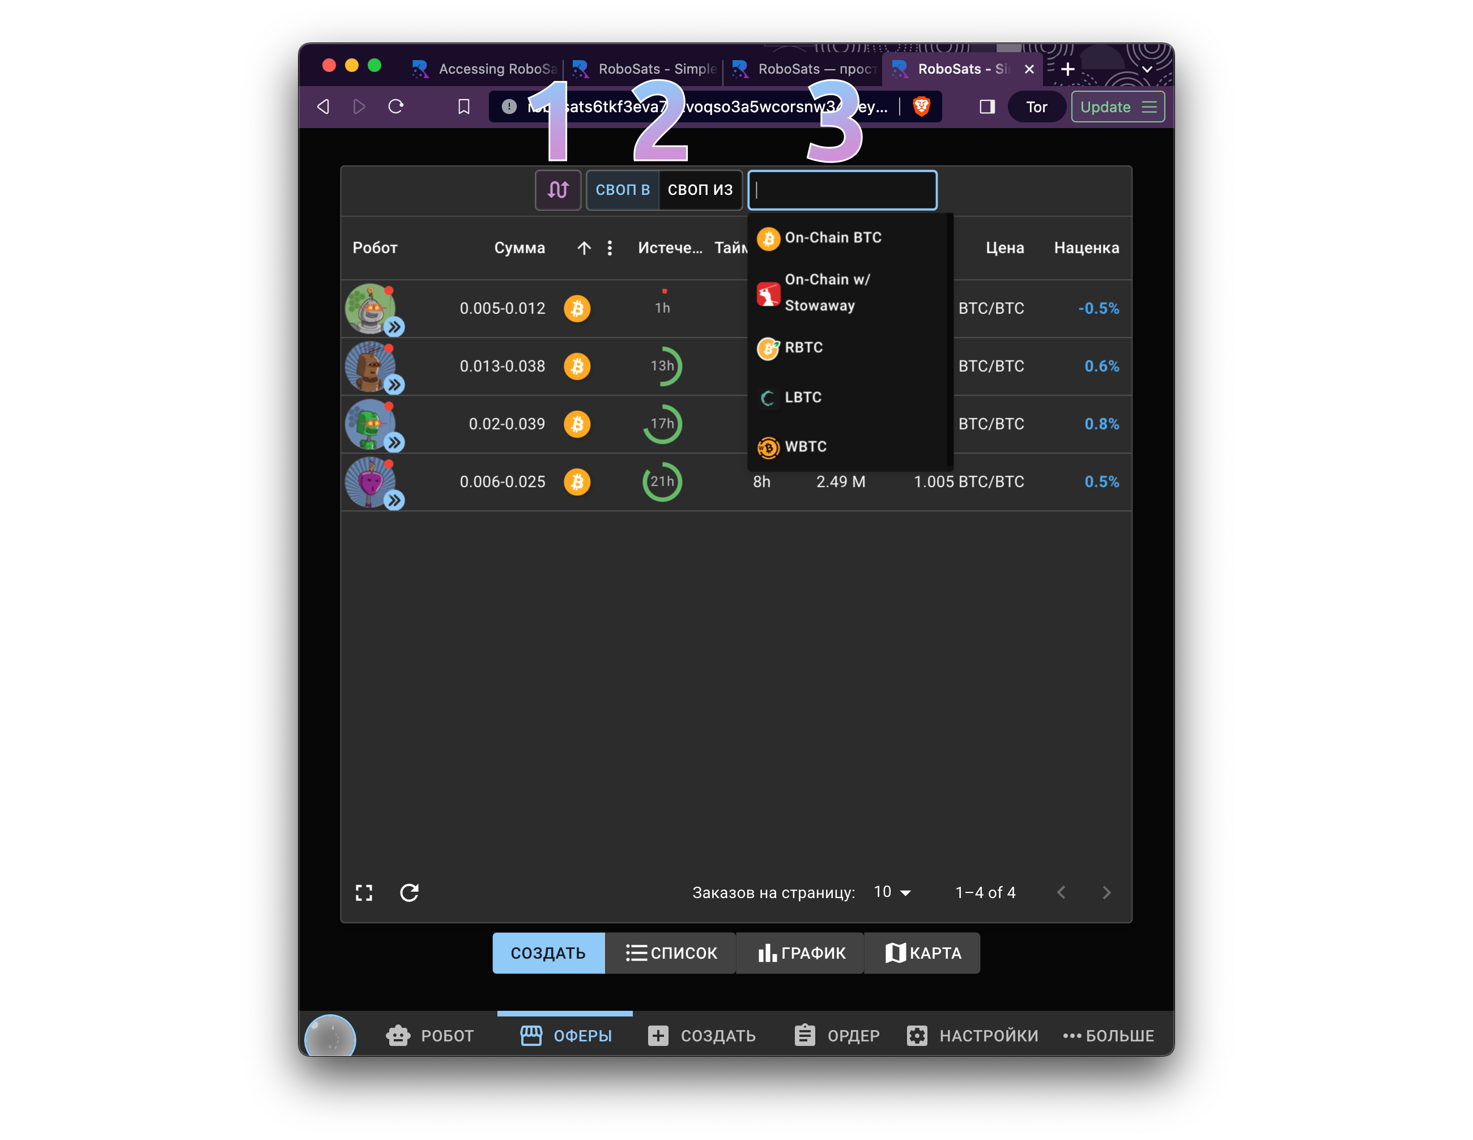
Task: Click the Update browser button
Action: [x=1117, y=107]
